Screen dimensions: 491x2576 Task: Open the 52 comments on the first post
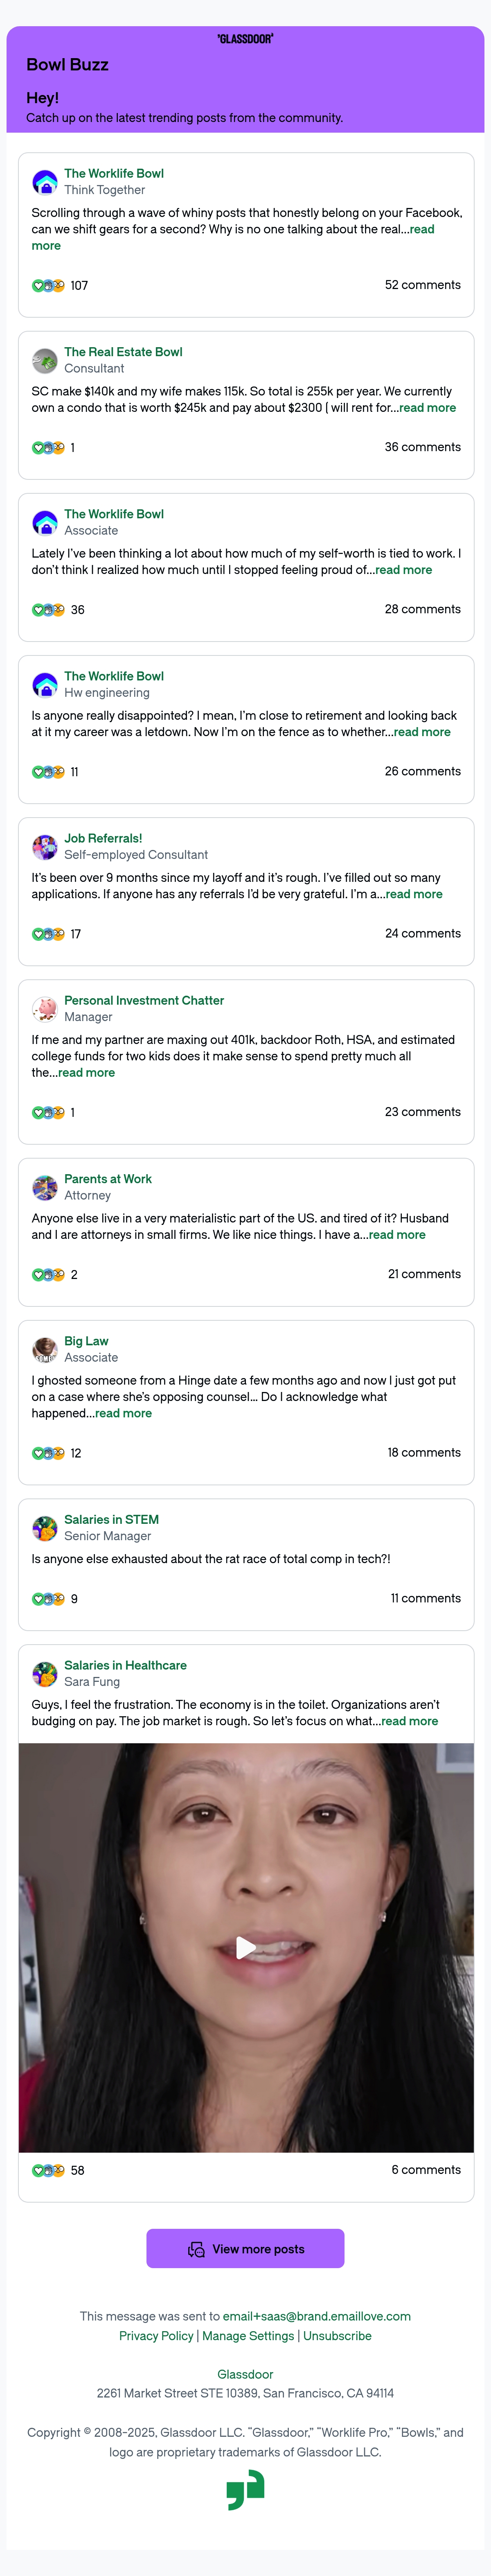423,285
